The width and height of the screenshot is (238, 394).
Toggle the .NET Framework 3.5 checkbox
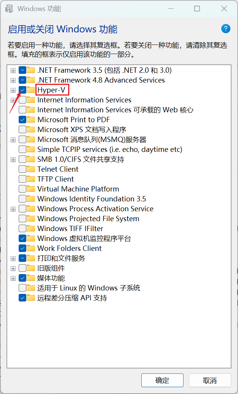tap(22, 70)
